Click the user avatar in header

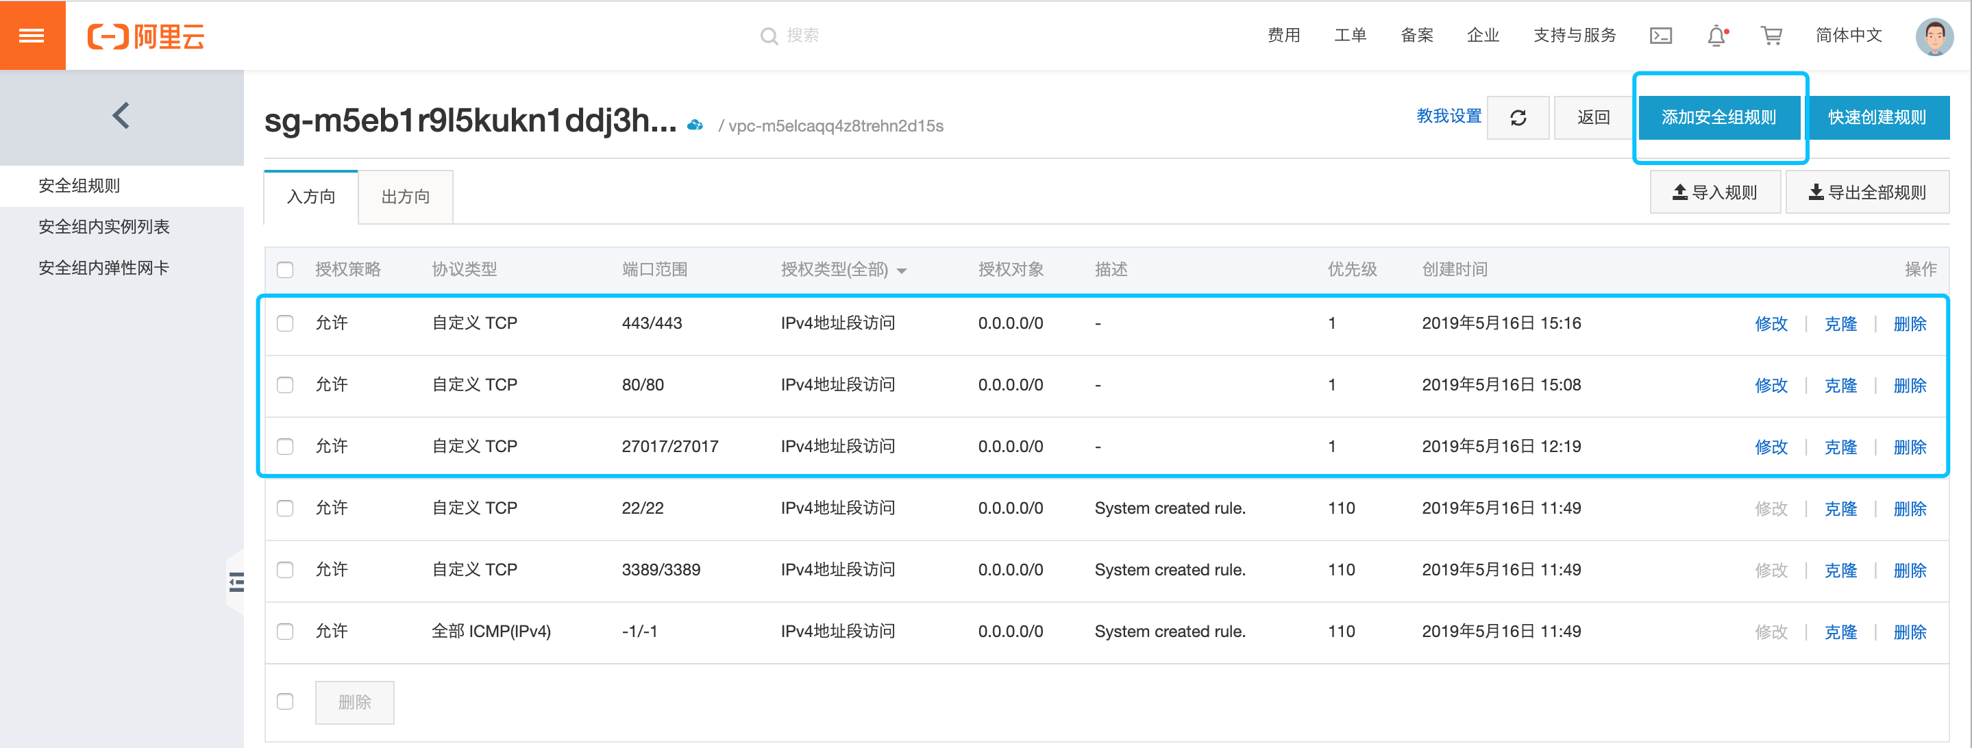coord(1934,36)
